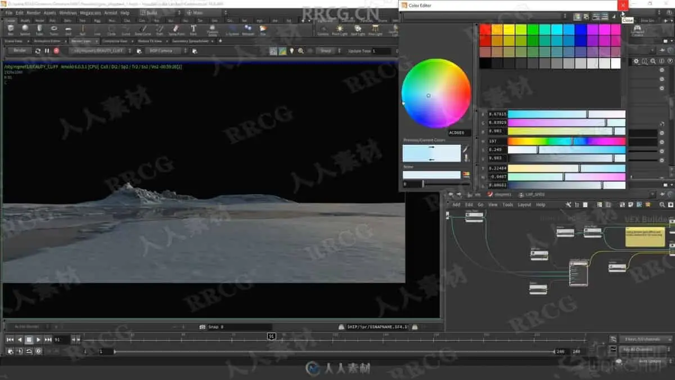Toggle the landscape image display icon
This screenshot has height=380, width=675.
(282, 51)
